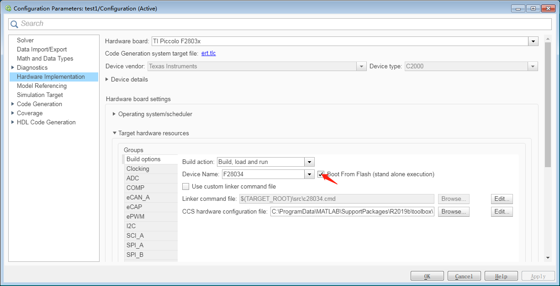Click the Cancel button
The width and height of the screenshot is (560, 286).
tap(464, 276)
